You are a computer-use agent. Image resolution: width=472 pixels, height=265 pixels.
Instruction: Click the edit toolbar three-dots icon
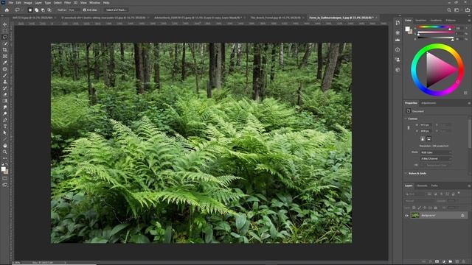(x=5, y=158)
